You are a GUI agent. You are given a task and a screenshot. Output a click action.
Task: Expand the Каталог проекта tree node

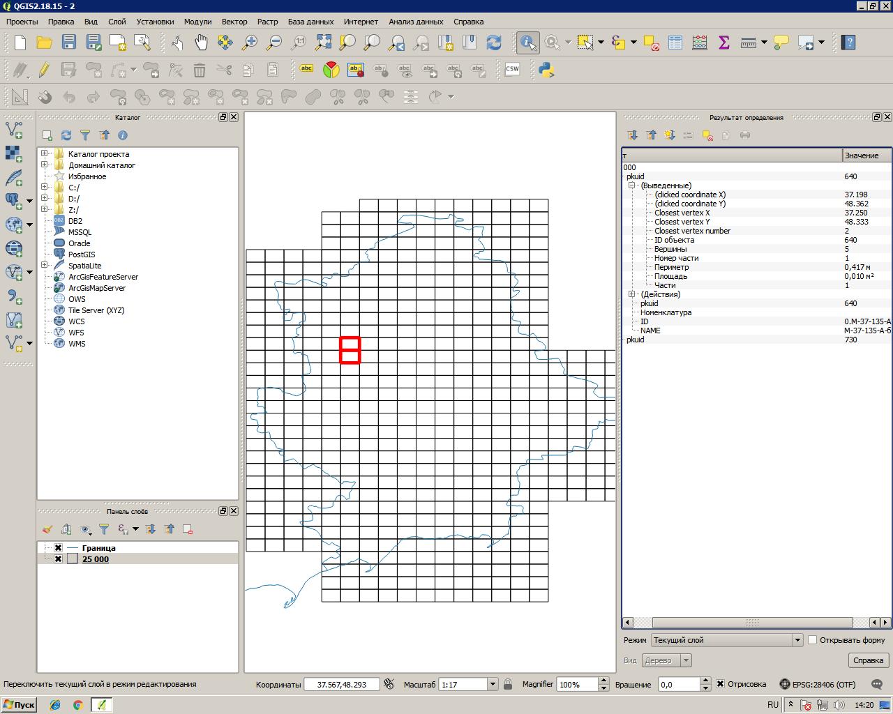(45, 154)
